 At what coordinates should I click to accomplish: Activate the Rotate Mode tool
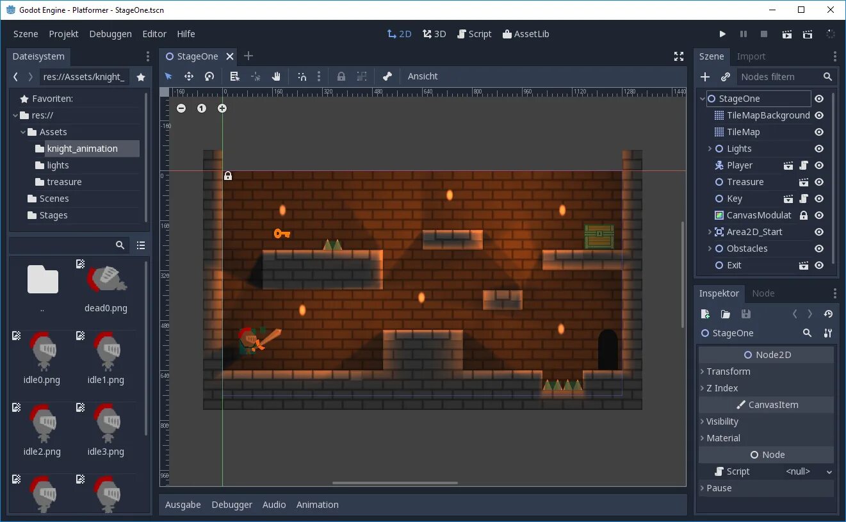click(209, 76)
